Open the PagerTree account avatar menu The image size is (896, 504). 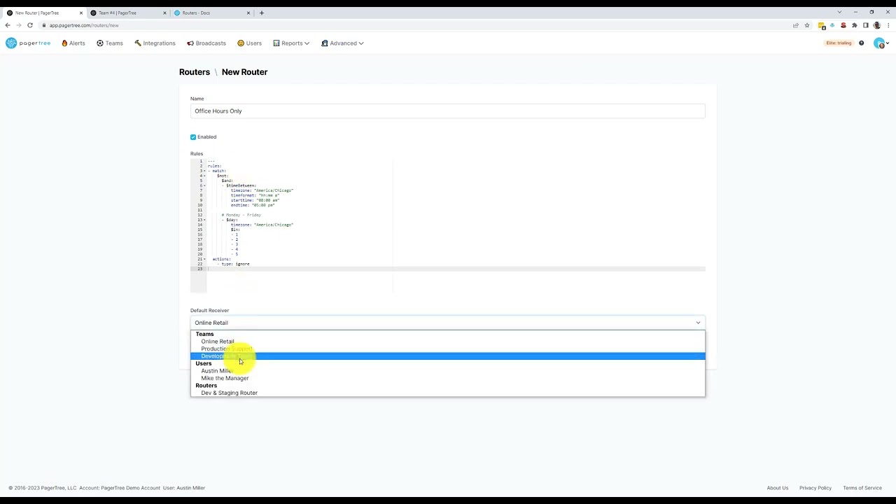pos(881,43)
